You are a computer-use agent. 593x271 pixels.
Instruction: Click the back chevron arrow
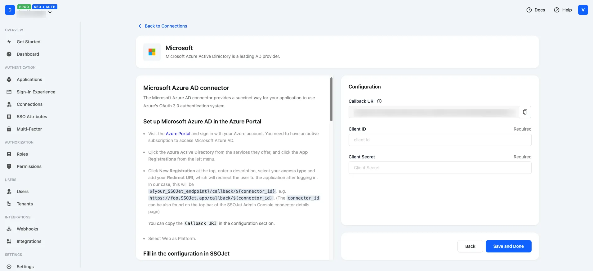tap(140, 26)
